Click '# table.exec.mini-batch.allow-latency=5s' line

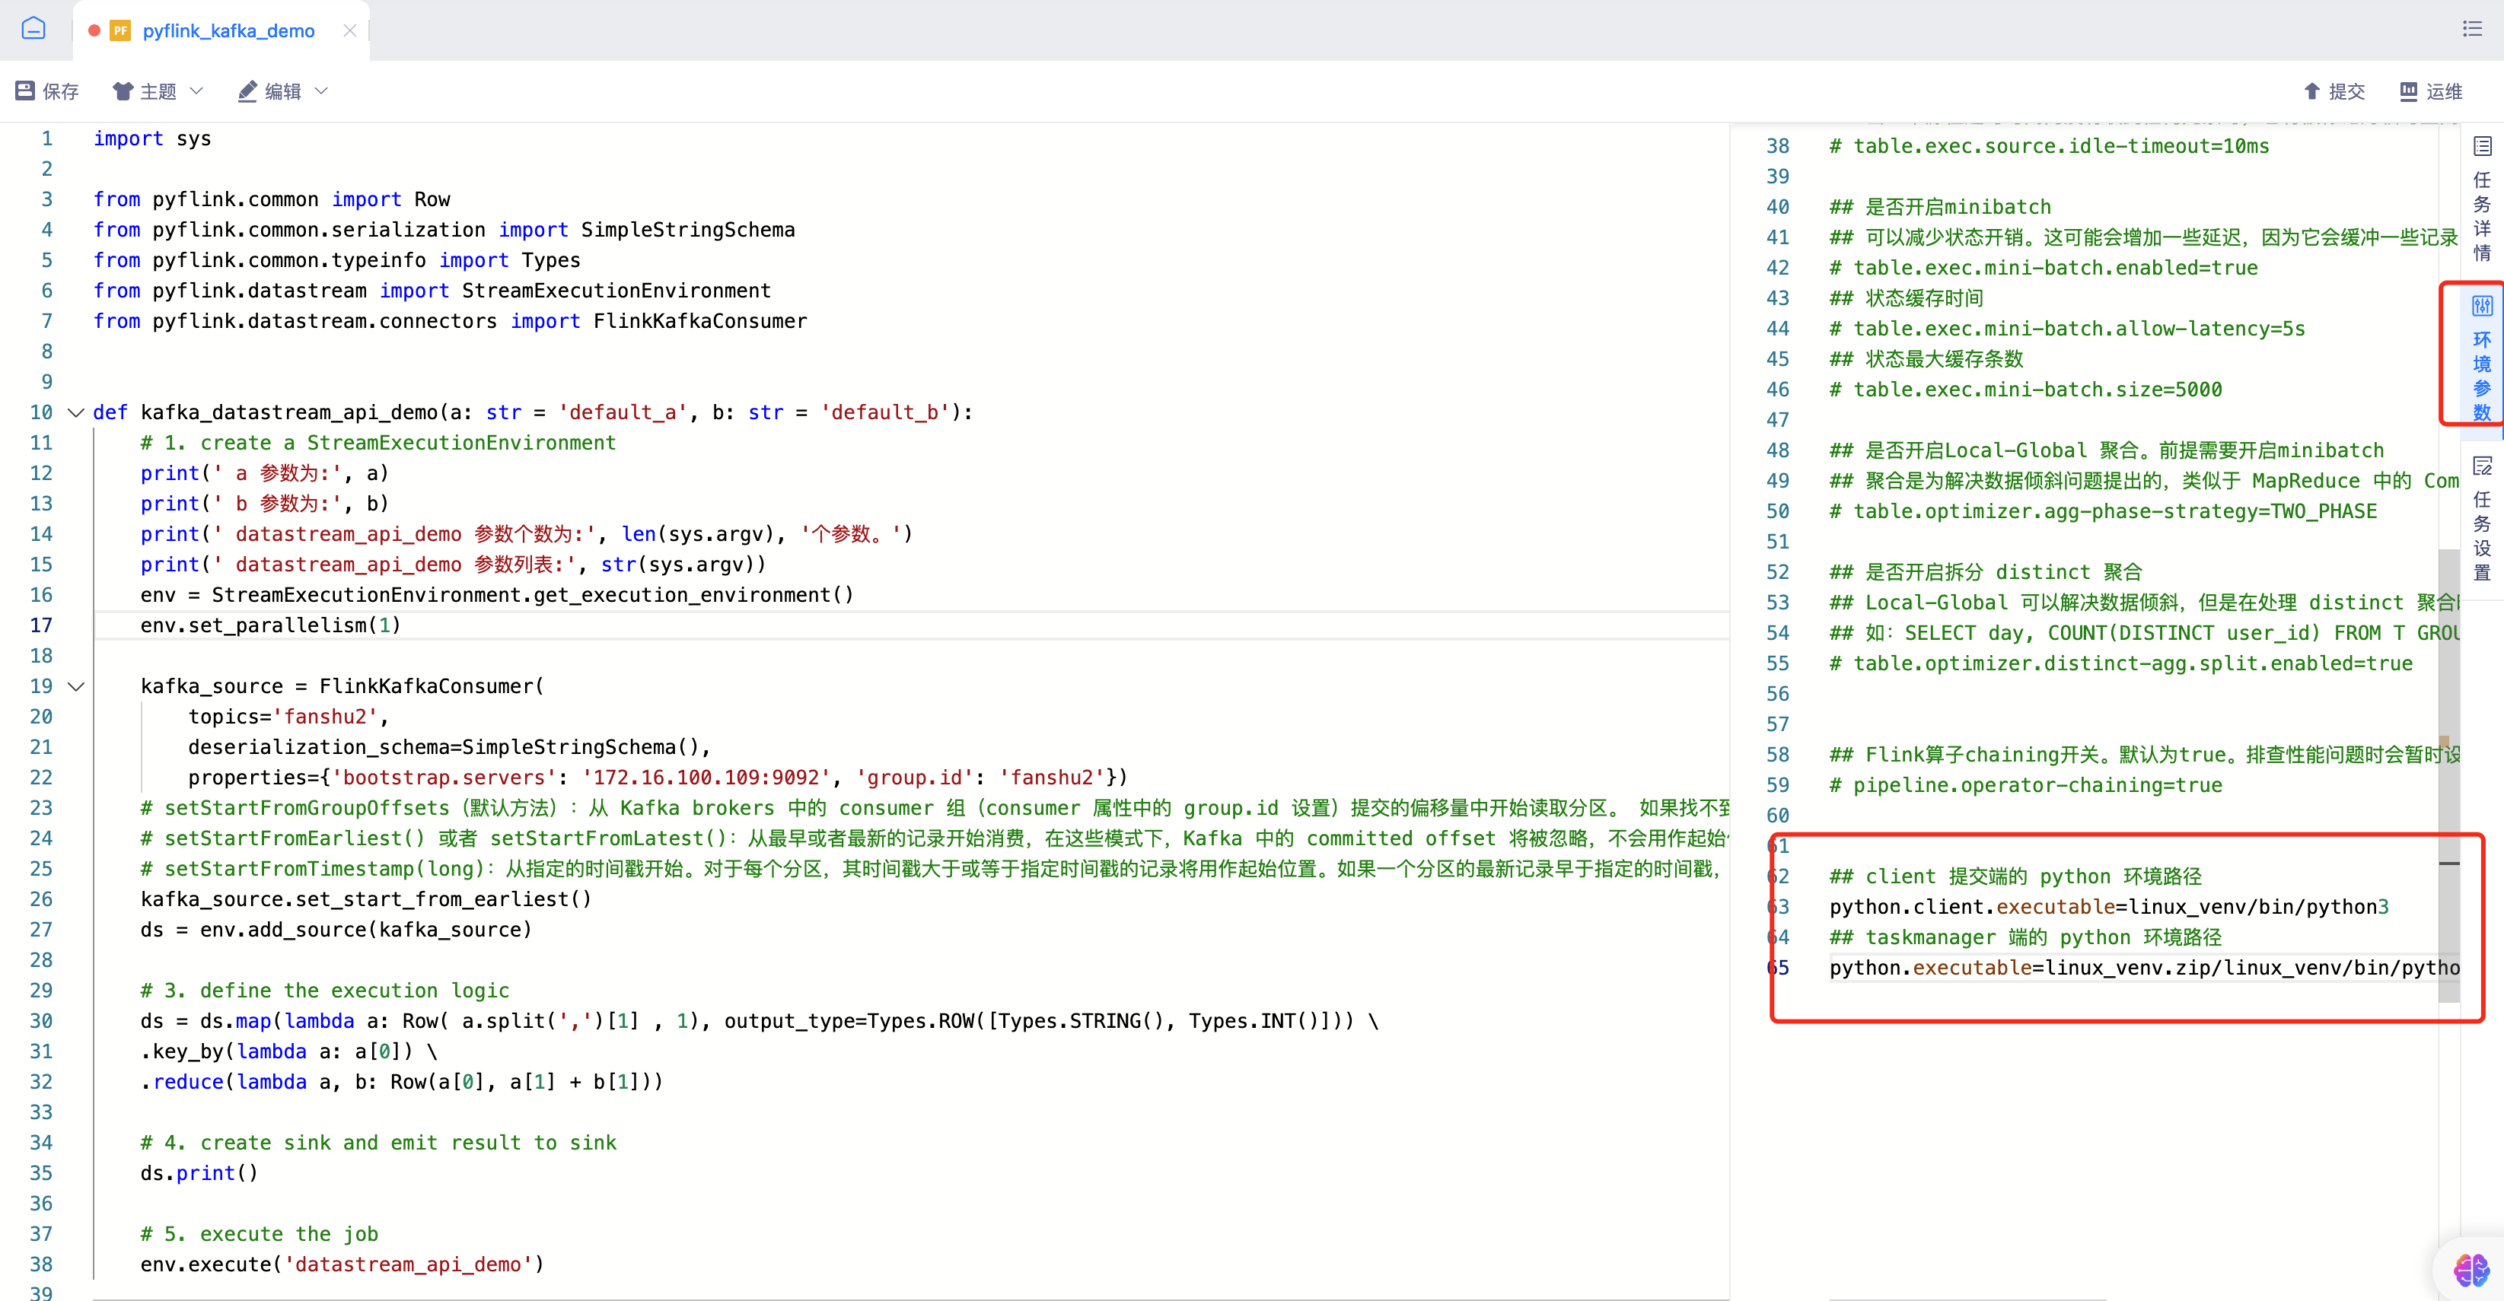point(2066,329)
